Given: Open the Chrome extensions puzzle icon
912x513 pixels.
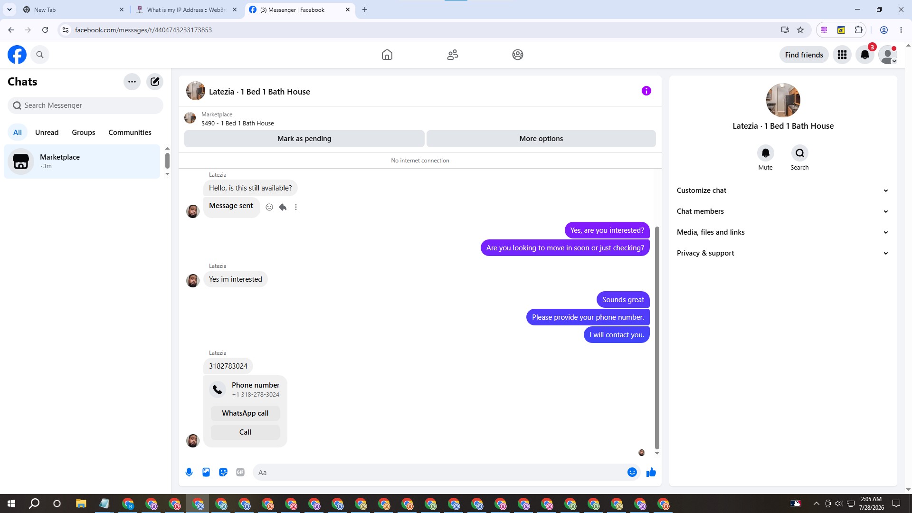Looking at the screenshot, I should coord(858,30).
